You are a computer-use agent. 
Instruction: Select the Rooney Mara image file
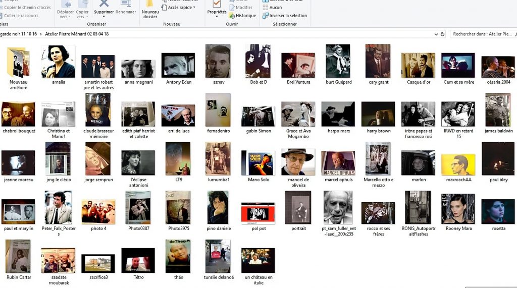tap(458, 208)
